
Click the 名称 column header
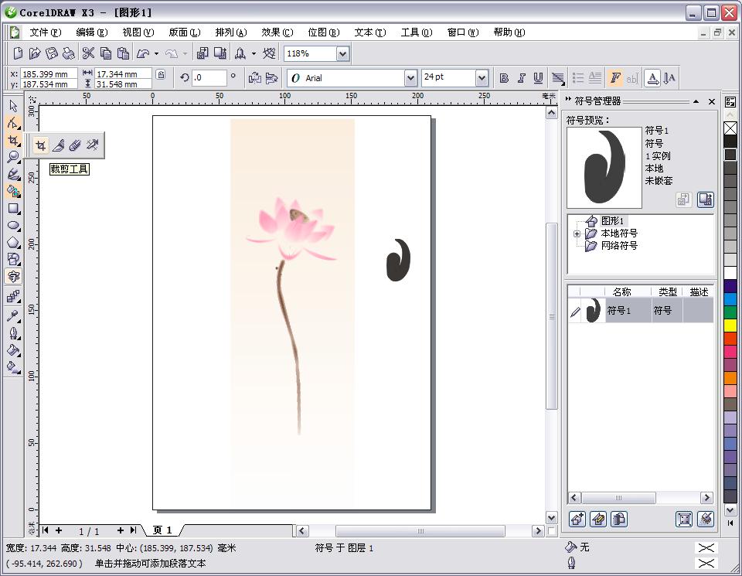pyautogui.click(x=621, y=291)
